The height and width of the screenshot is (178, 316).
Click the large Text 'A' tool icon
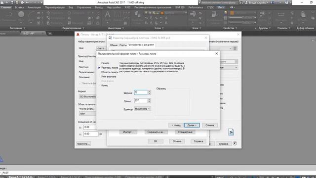coord(108,15)
